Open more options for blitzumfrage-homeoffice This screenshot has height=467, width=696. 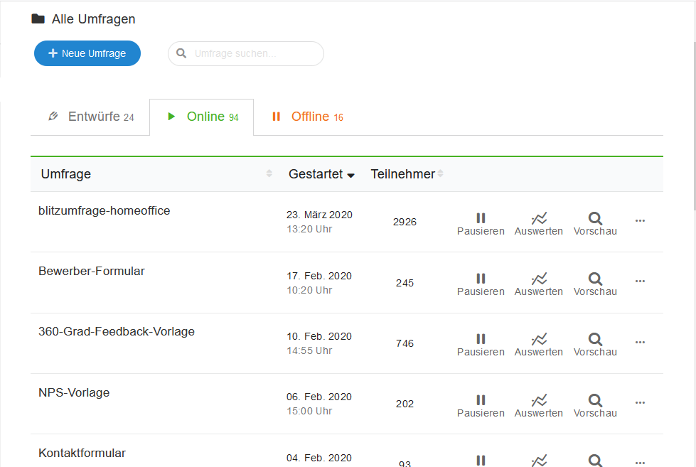pyautogui.click(x=640, y=220)
